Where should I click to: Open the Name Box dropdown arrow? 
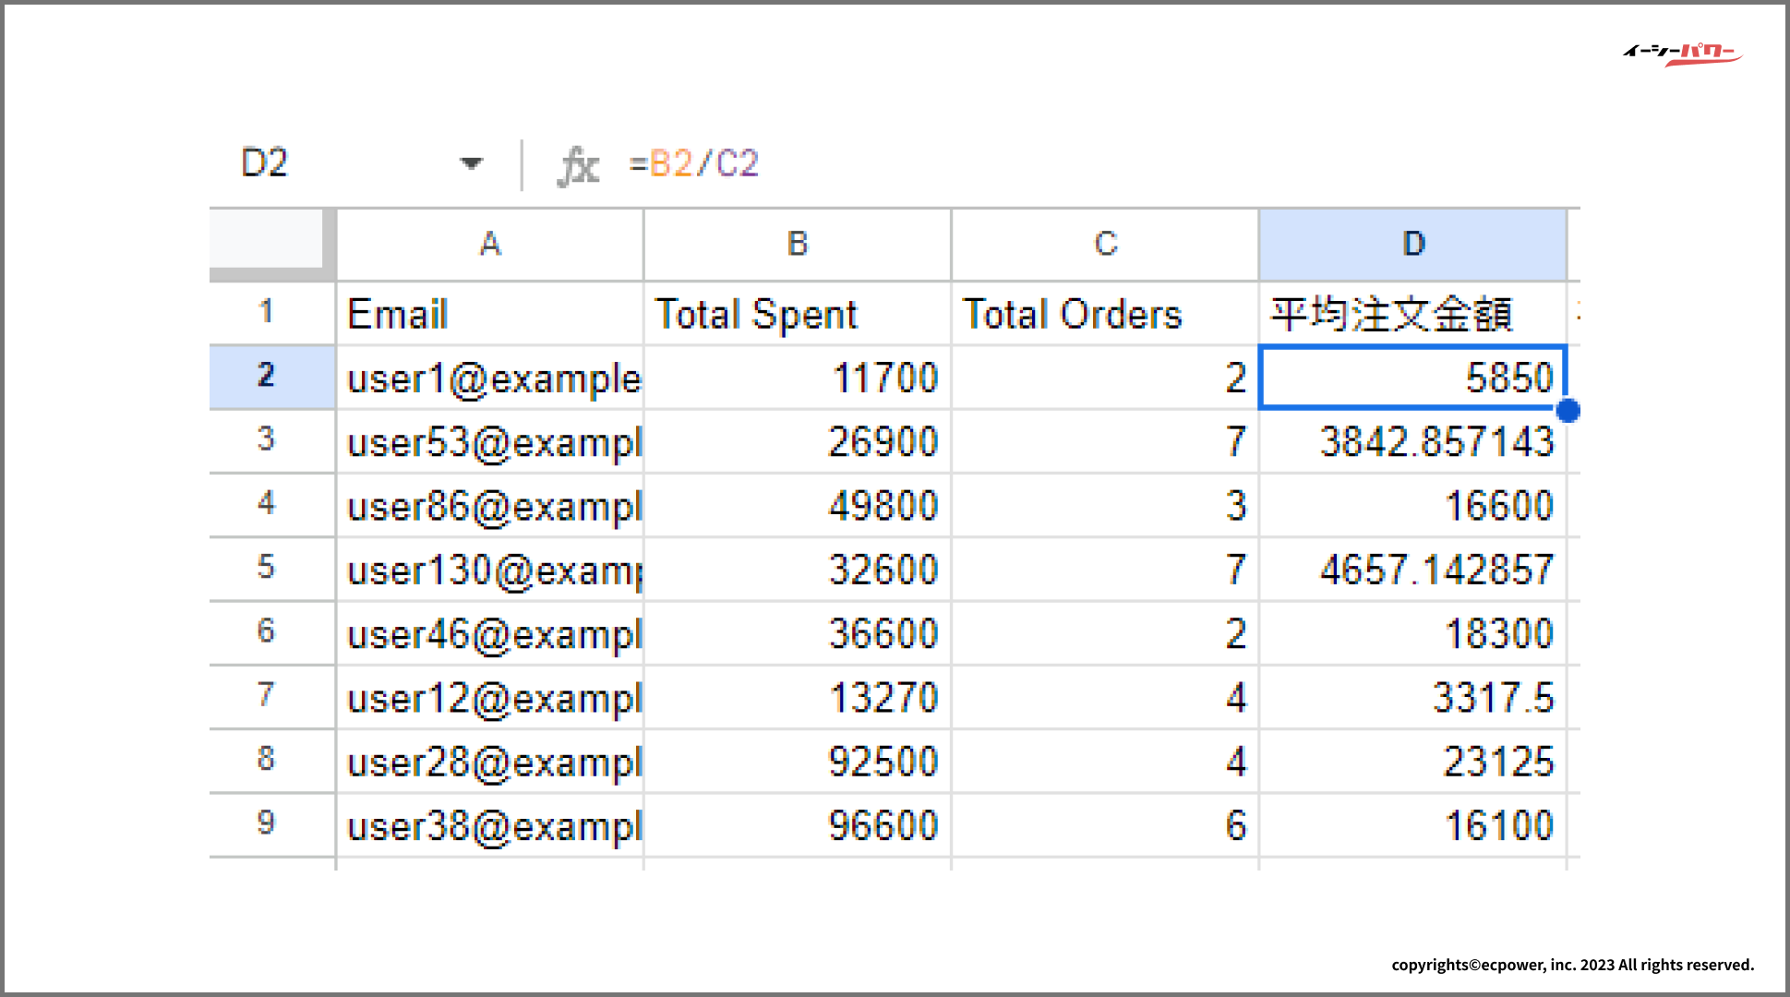pyautogui.click(x=471, y=164)
